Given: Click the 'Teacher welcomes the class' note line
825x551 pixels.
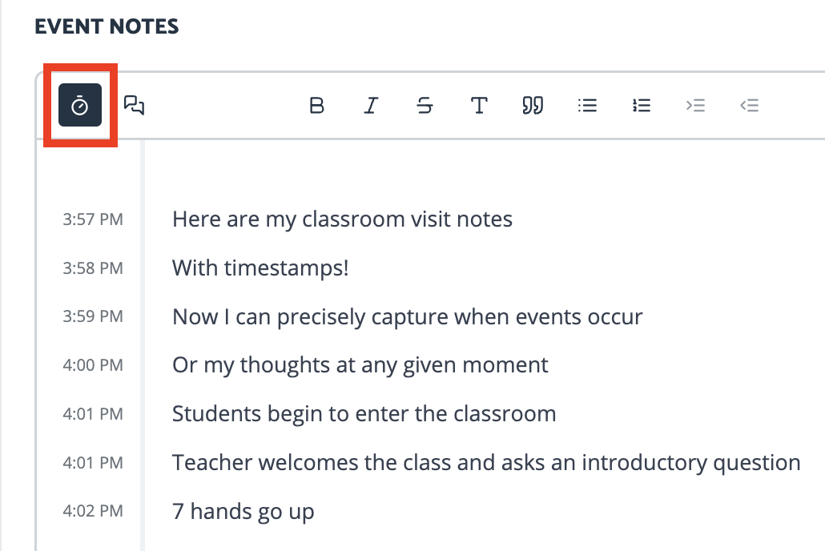Looking at the screenshot, I should 486,463.
